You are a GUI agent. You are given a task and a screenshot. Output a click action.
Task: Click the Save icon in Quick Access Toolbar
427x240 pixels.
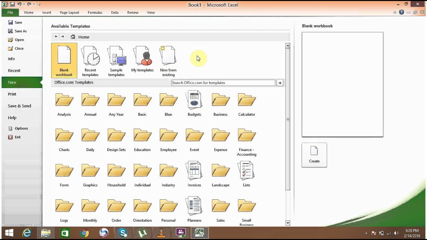pos(12,4)
